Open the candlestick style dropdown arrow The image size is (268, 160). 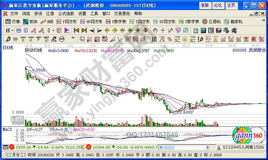(x=54, y=30)
